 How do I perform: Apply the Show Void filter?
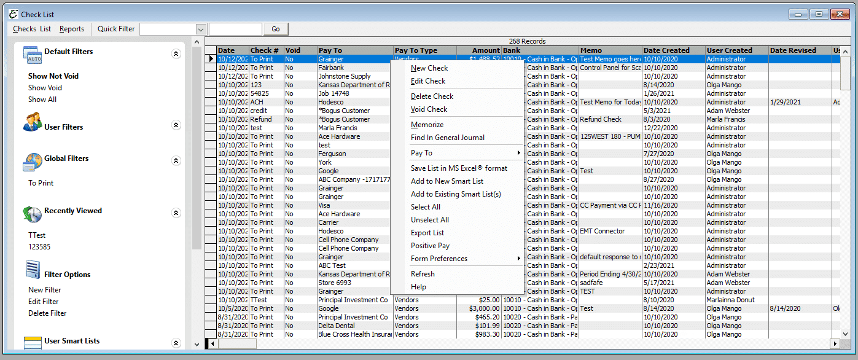pos(45,88)
